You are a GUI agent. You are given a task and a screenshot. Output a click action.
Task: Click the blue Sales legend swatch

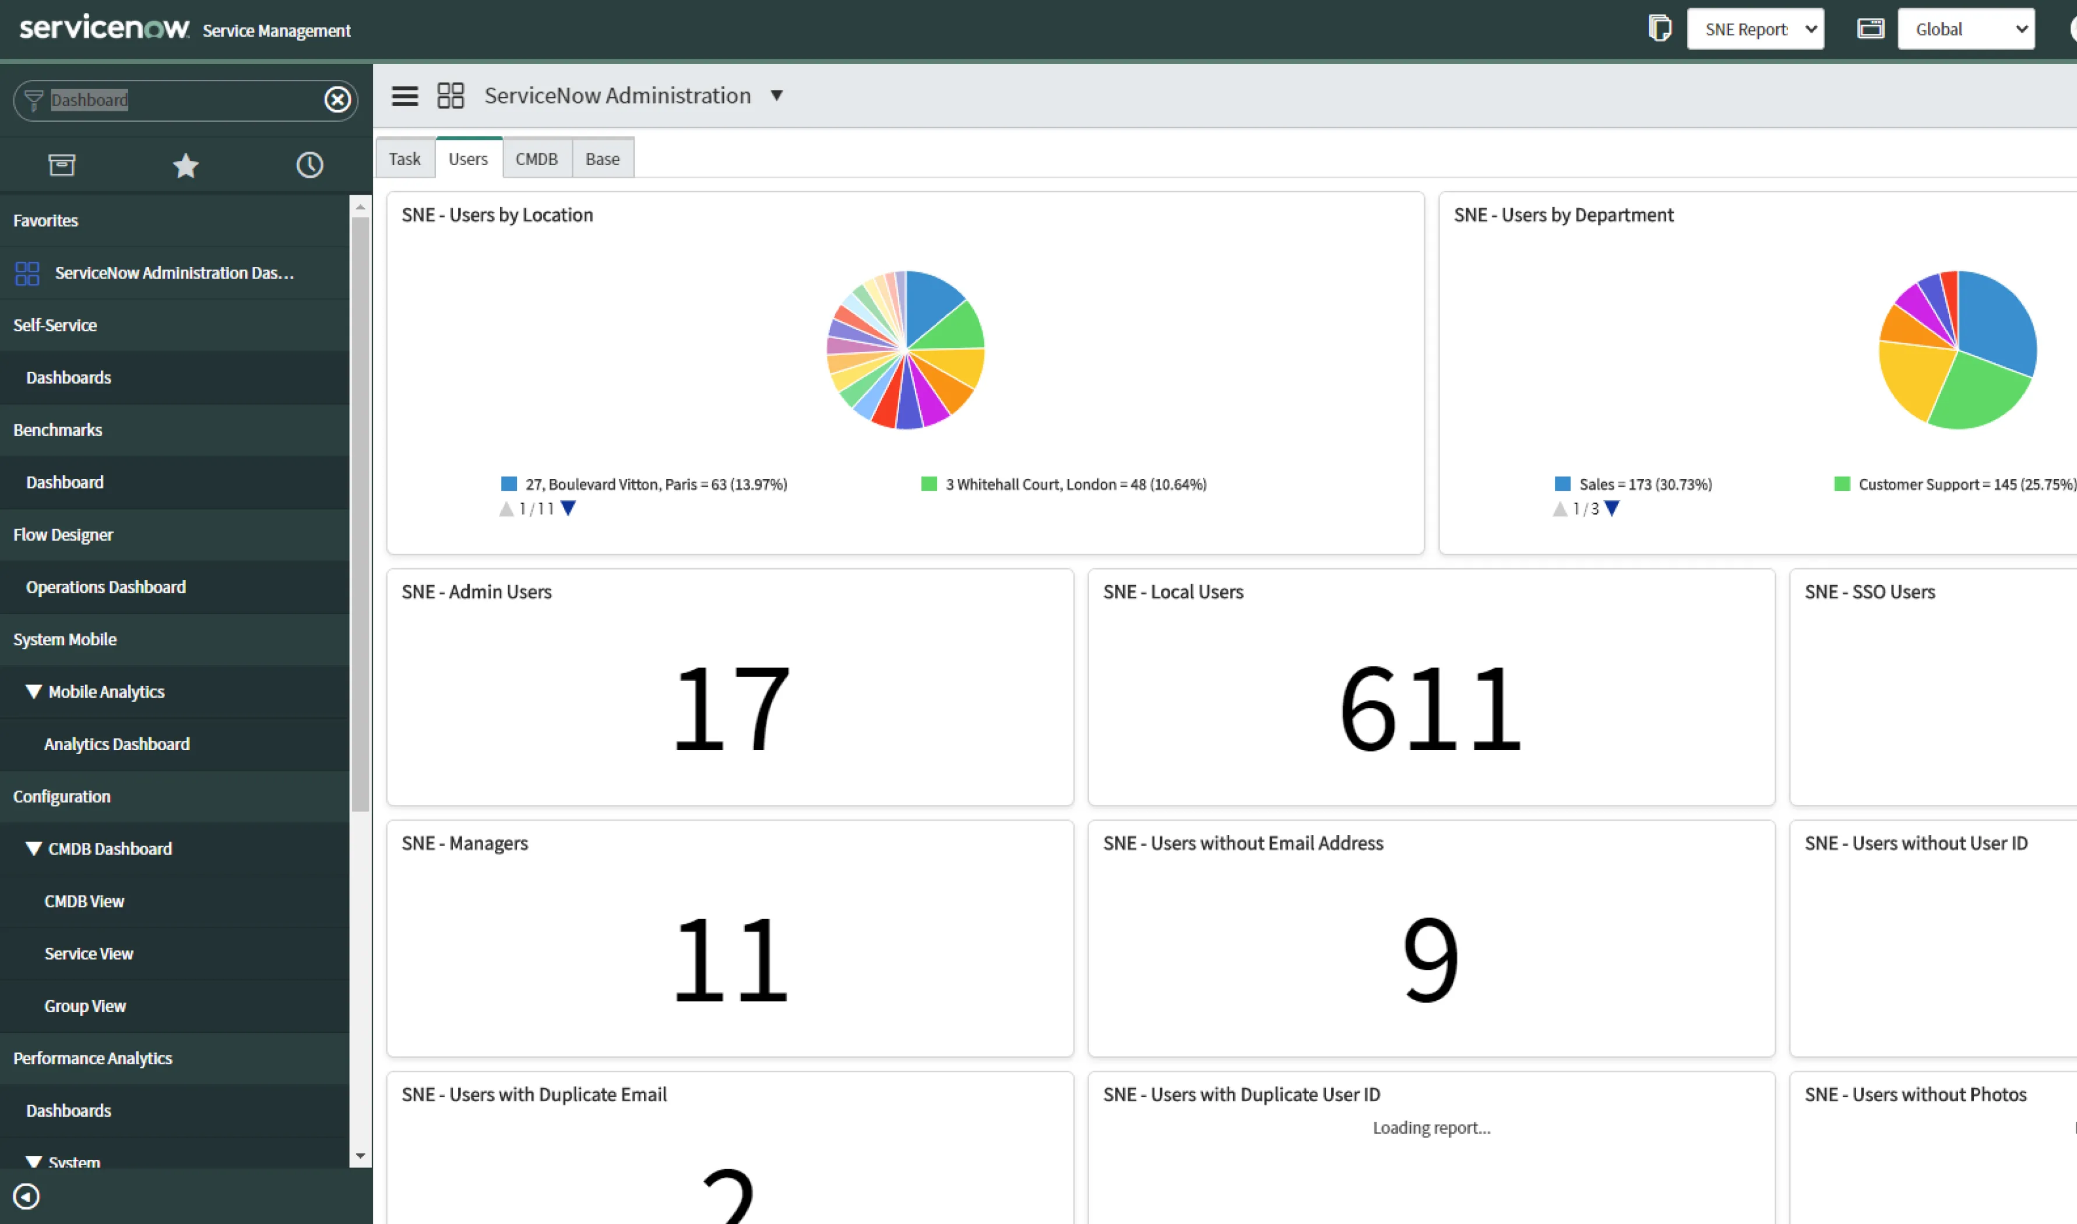1562,484
